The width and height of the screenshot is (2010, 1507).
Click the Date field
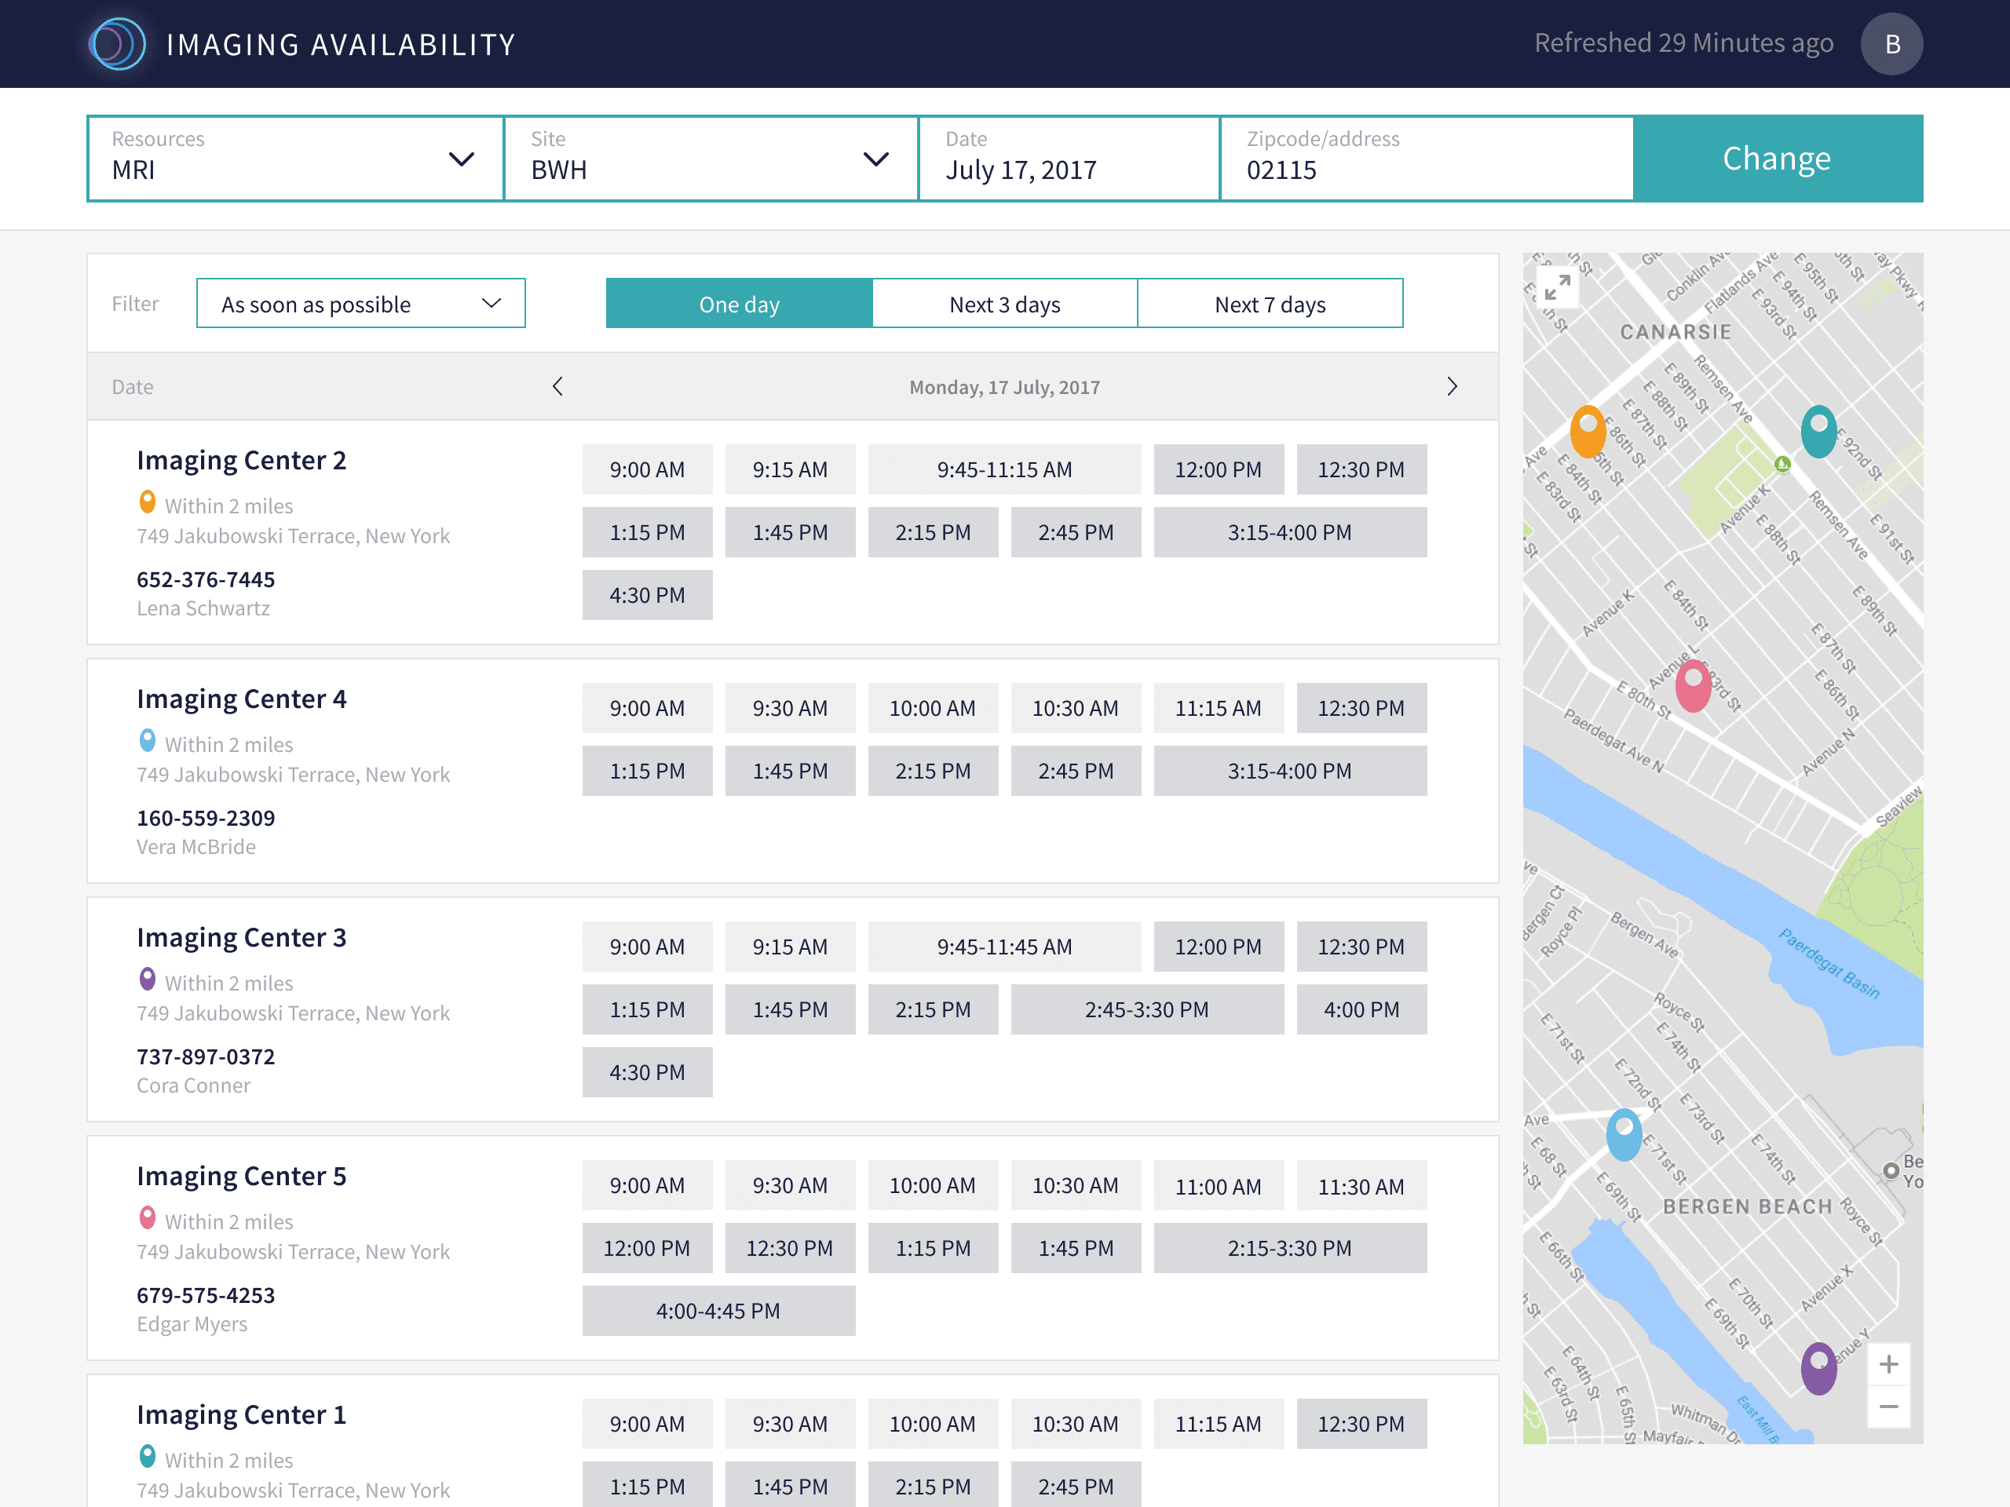[1069, 158]
